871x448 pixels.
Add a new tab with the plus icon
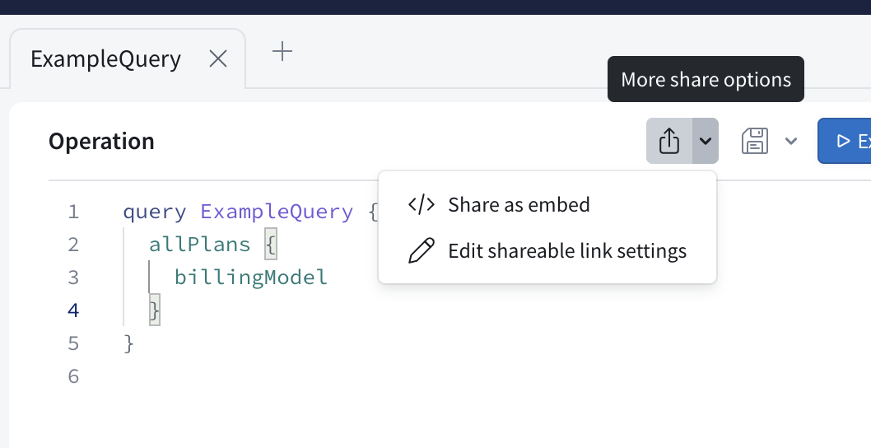point(282,52)
